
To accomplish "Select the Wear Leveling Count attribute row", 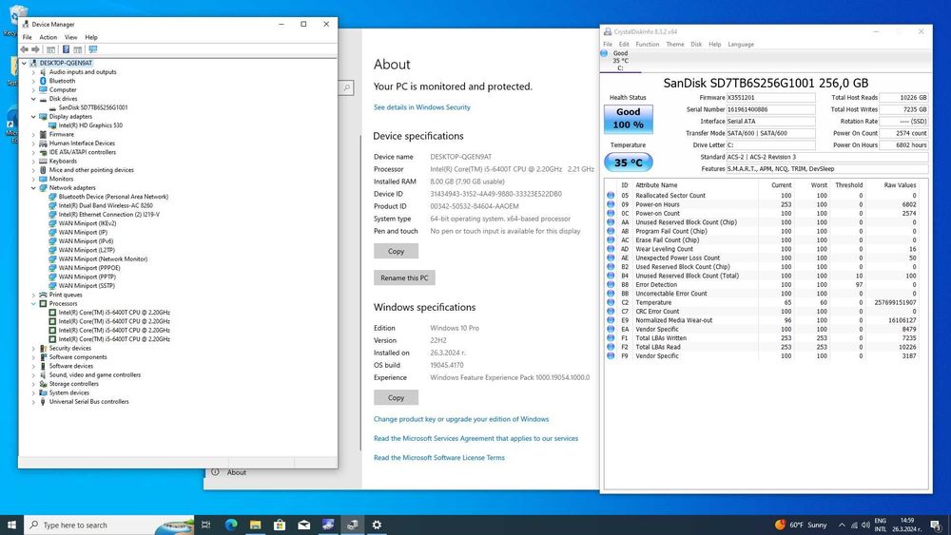I will pos(763,249).
